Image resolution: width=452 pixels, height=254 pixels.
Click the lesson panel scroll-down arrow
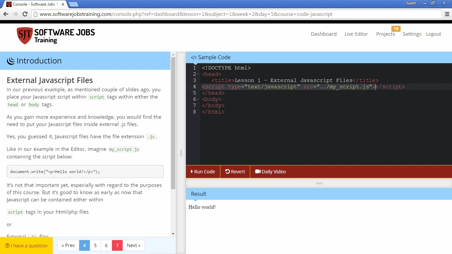[173, 234]
